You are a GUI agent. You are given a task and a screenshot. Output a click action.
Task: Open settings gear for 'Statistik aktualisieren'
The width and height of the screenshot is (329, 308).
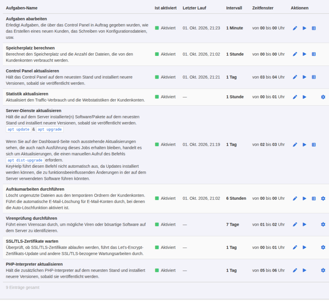click(323, 97)
